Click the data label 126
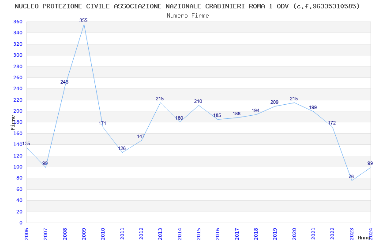 pos(122,148)
